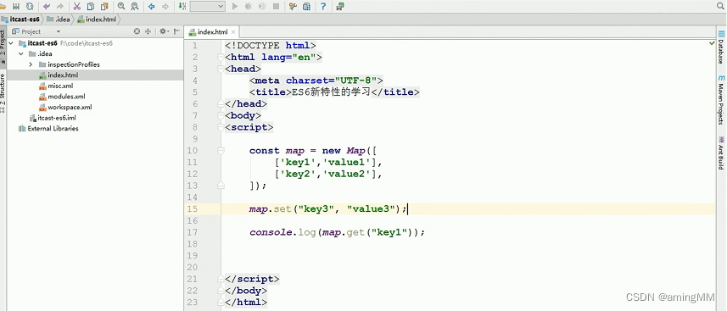Click Scroll from Source target icon
Image resolution: width=727 pixels, height=311 pixels.
click(x=137, y=31)
